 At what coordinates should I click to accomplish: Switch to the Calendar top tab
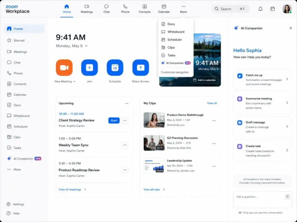(164, 9)
